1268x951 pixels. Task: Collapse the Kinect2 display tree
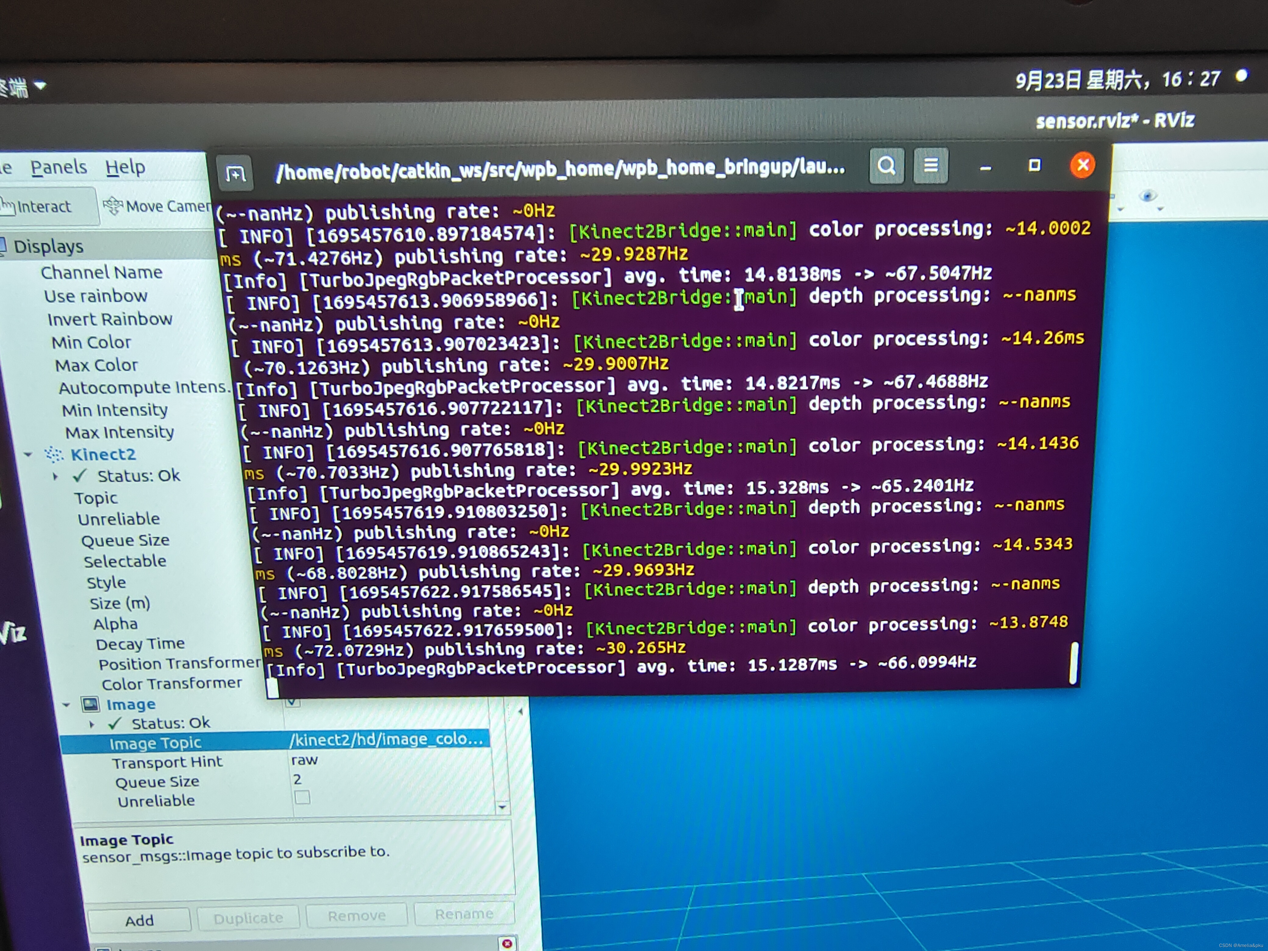[27, 454]
